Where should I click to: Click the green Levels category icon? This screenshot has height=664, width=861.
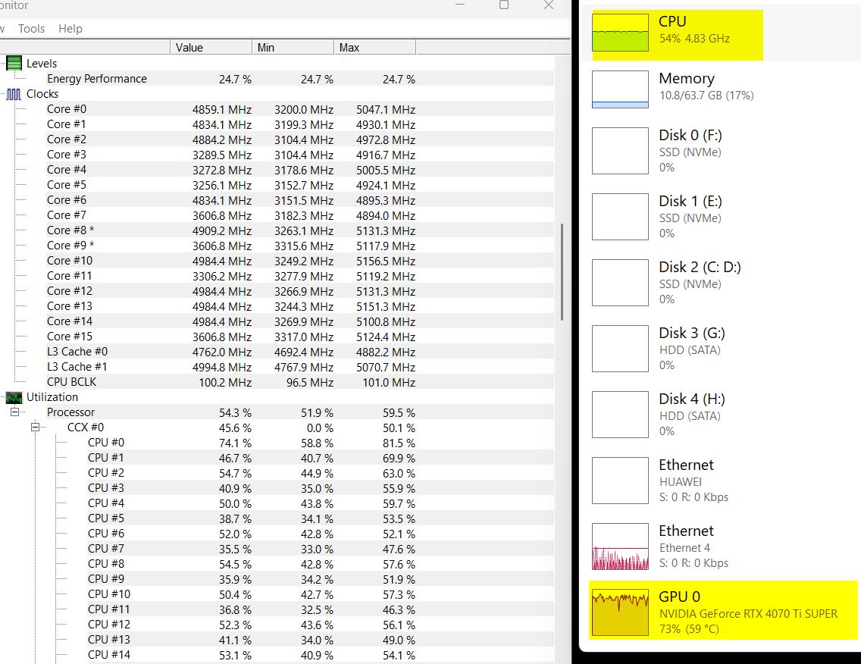[14, 64]
